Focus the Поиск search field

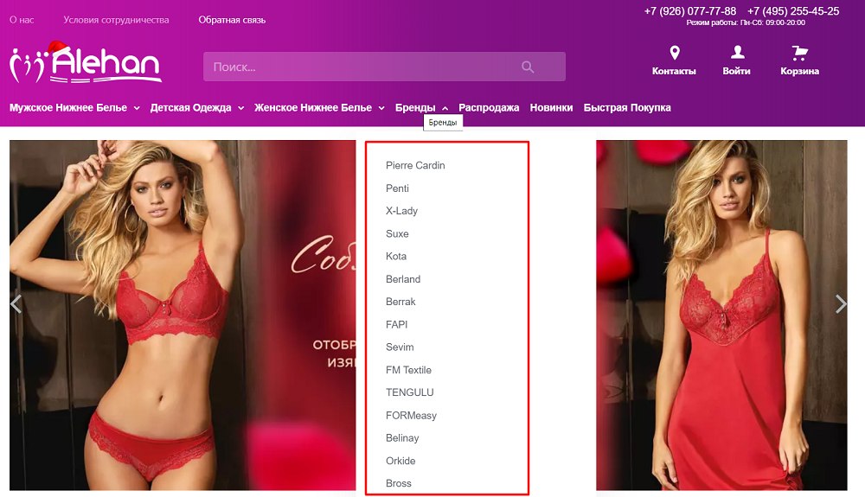[x=384, y=67]
